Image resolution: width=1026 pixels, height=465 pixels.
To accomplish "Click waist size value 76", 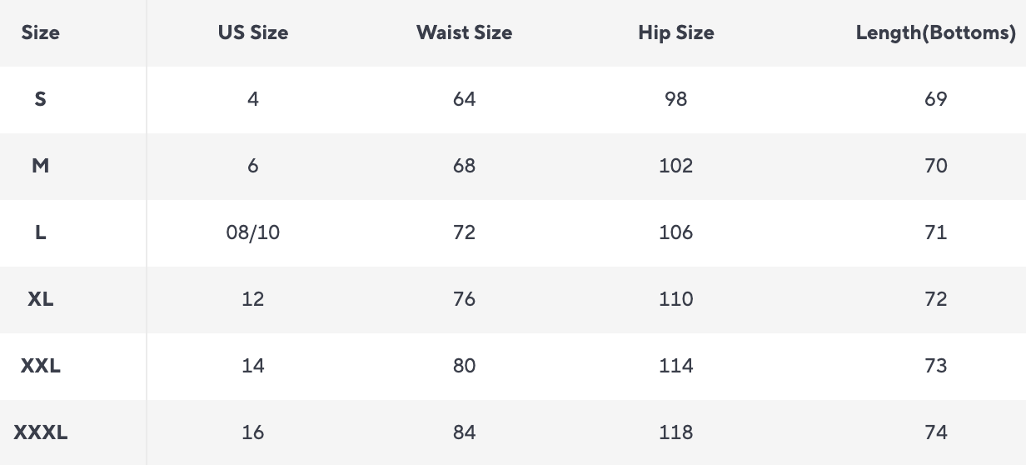I will pyautogui.click(x=464, y=299).
